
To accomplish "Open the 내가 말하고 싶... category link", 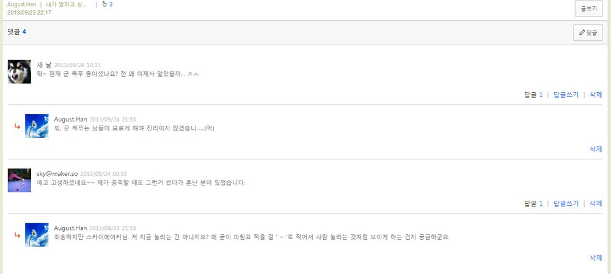I will pos(70,4).
